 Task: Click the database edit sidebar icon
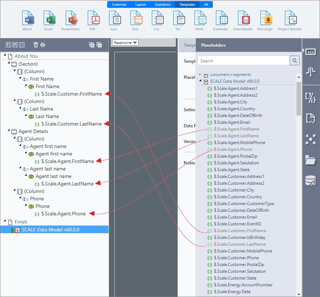click(x=310, y=181)
